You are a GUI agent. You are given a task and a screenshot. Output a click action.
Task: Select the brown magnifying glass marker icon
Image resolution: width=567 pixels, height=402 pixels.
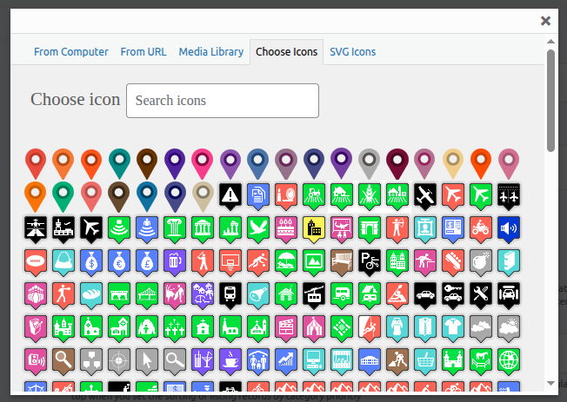coord(63,362)
